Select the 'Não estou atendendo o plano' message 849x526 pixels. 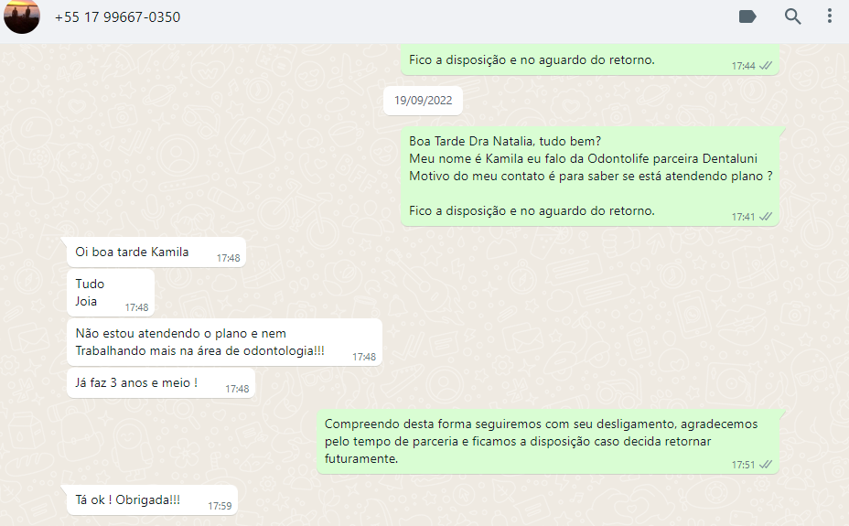coord(224,342)
